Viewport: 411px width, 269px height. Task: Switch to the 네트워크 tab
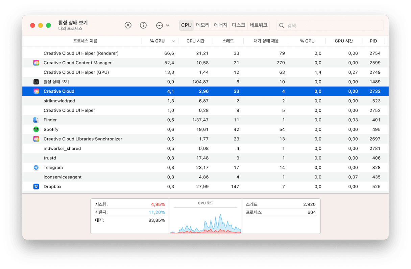click(259, 25)
